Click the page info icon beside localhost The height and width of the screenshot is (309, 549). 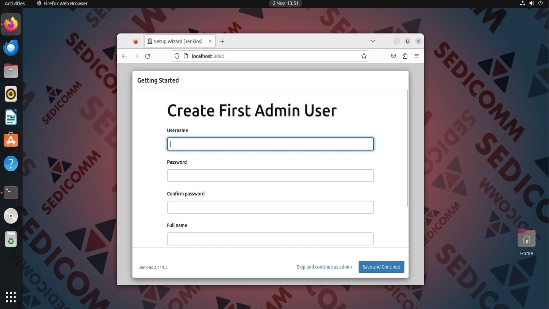coord(186,56)
